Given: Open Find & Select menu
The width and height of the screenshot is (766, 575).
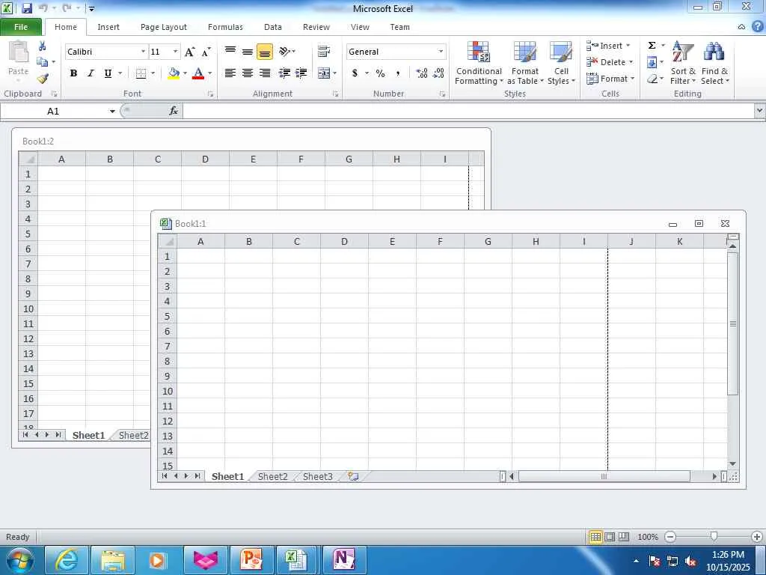Looking at the screenshot, I should pyautogui.click(x=714, y=63).
